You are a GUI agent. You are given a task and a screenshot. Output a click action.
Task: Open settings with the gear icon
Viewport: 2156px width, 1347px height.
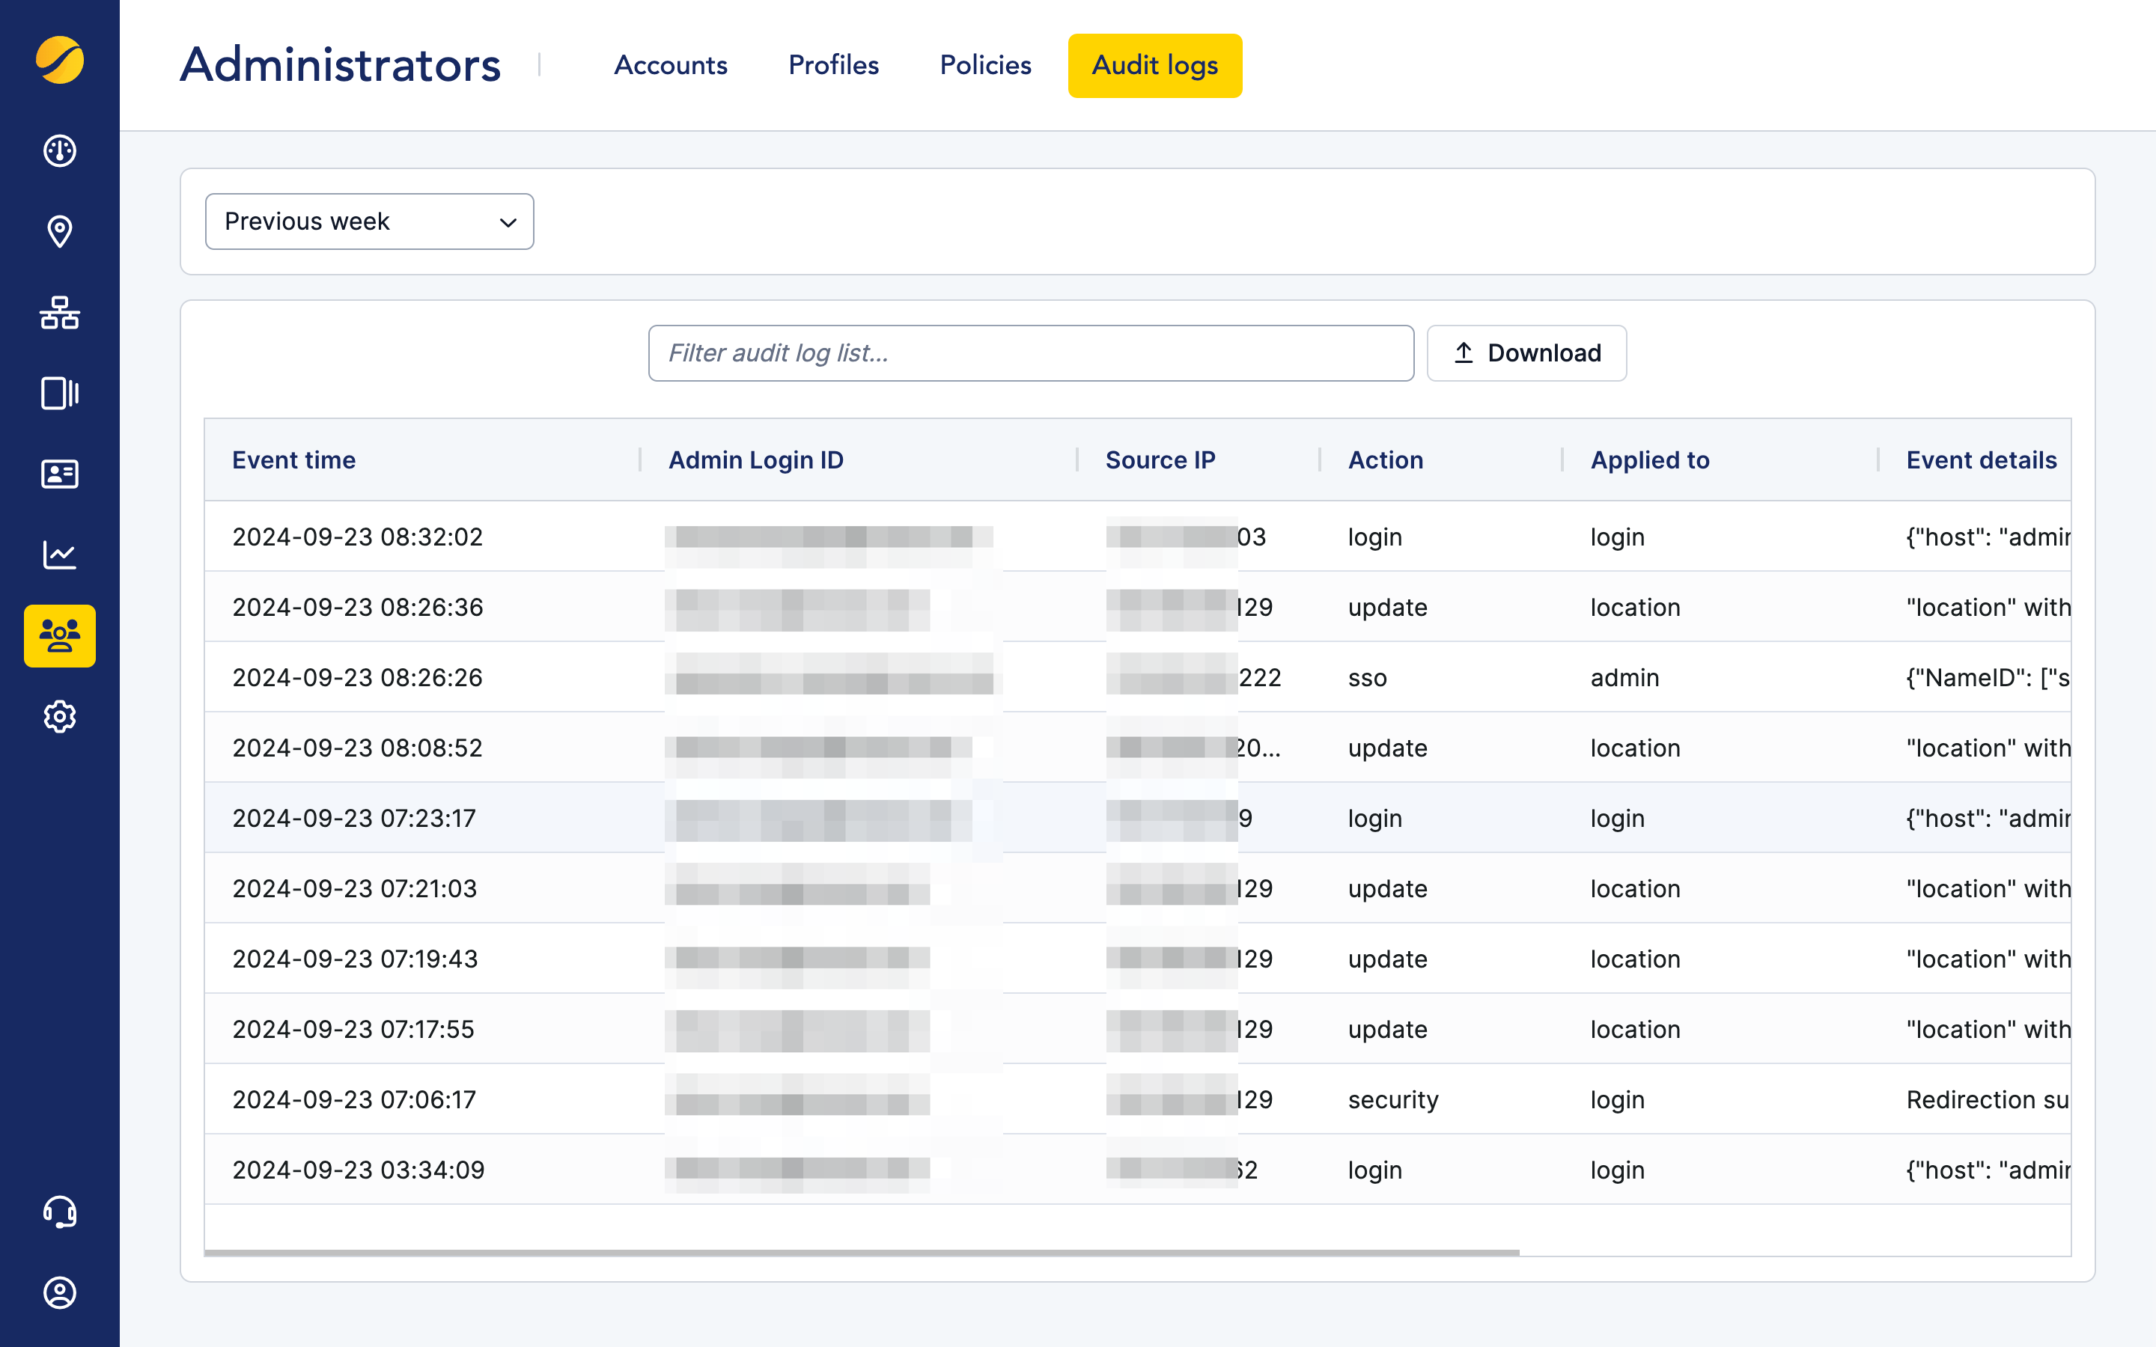(x=59, y=717)
